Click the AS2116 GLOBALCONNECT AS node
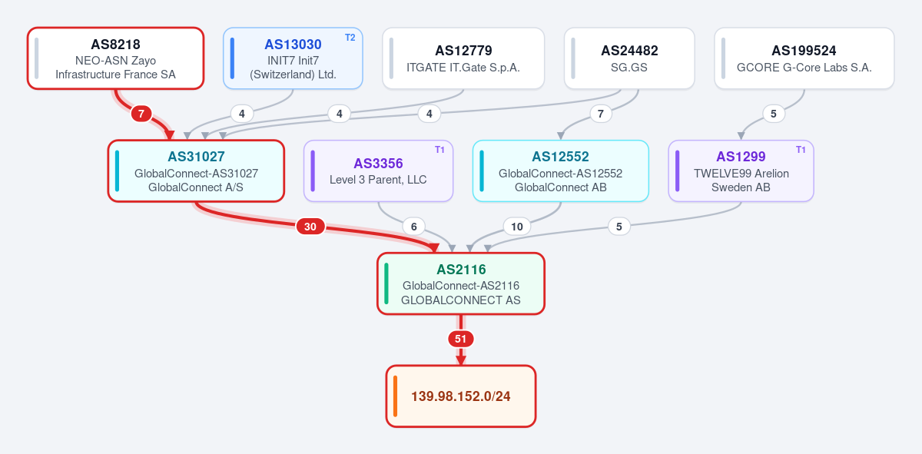Screen dimensions: 922x454 461,283
